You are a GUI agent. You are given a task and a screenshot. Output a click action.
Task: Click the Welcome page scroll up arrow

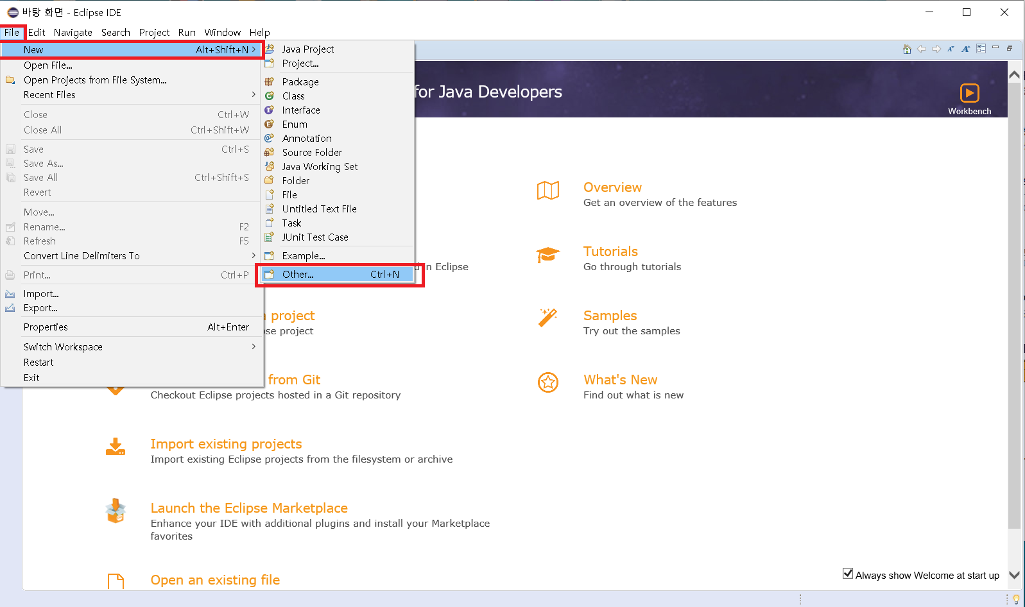click(1014, 74)
